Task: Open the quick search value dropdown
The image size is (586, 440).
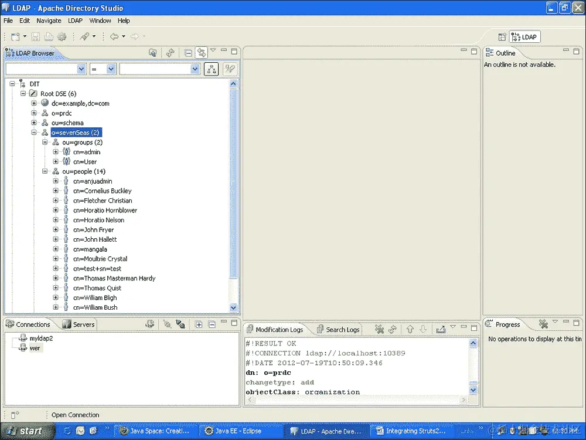Action: (195, 69)
